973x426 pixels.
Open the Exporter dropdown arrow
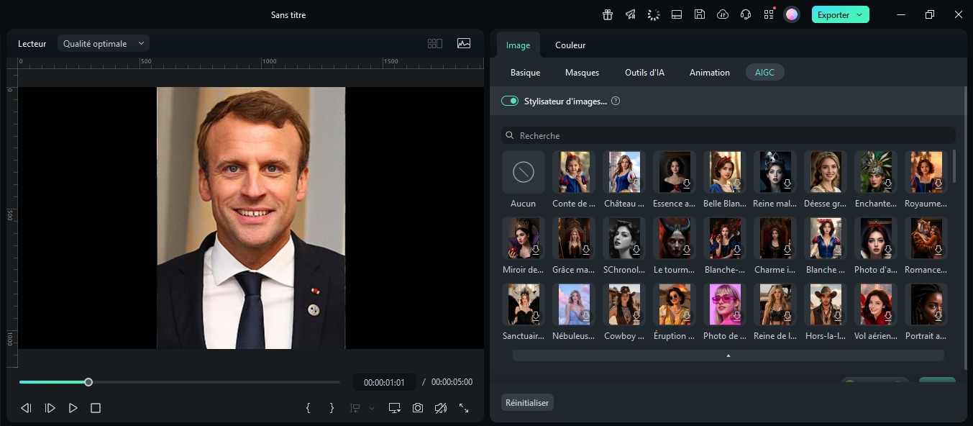click(859, 15)
